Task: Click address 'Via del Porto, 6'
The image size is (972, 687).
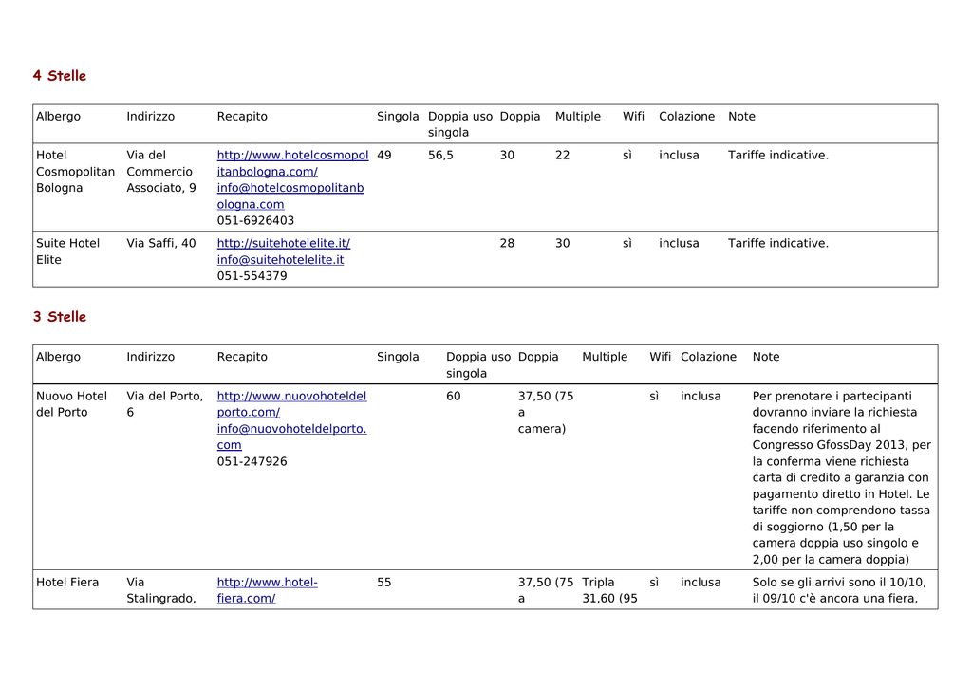Action: pos(165,404)
